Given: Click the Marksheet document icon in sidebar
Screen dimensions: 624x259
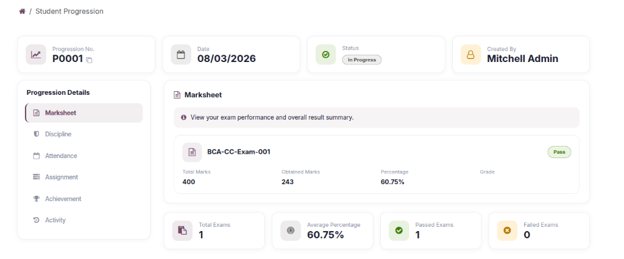Looking at the screenshot, I should 36,113.
